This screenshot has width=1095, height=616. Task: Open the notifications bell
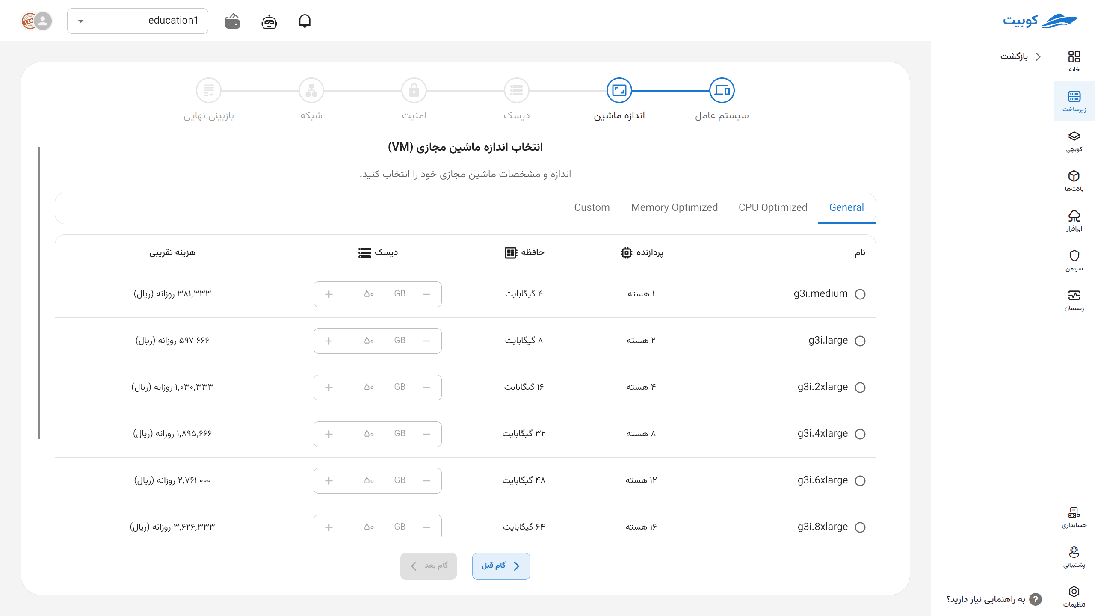pos(305,21)
